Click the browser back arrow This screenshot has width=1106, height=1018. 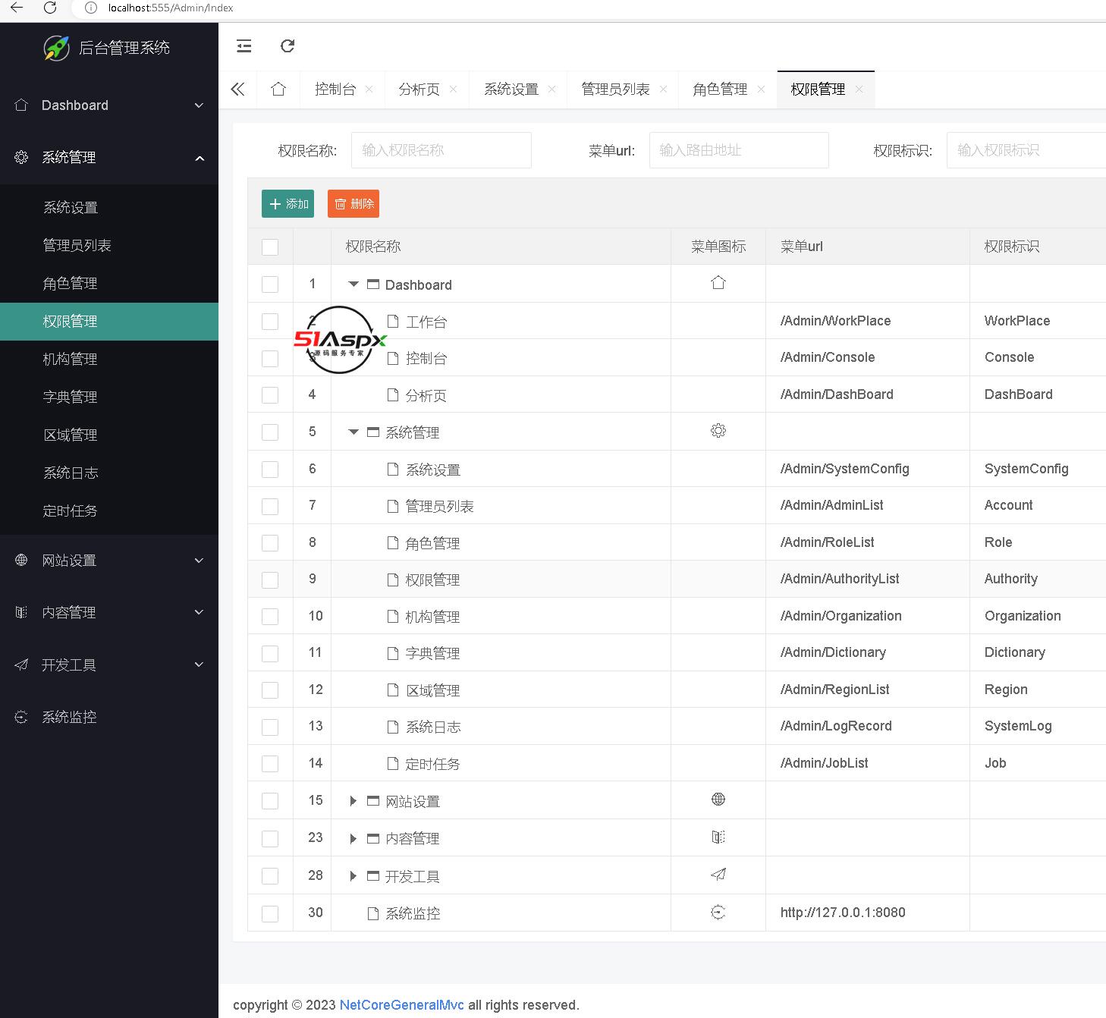(x=16, y=8)
